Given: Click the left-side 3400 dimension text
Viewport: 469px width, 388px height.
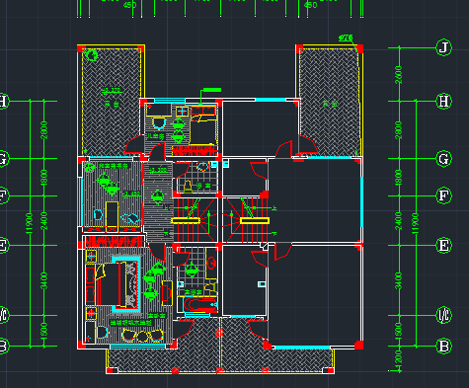Looking at the screenshot, I should click(x=43, y=280).
